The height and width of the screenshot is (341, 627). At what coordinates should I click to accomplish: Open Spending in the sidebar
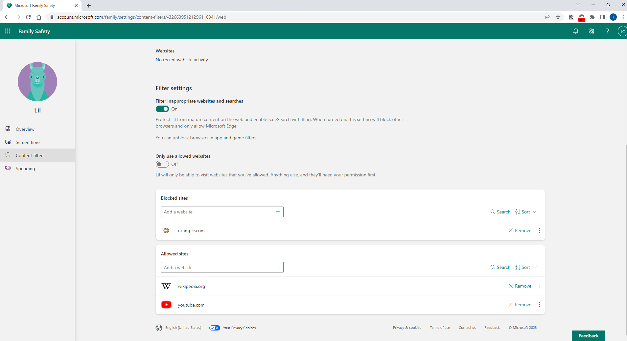(37, 168)
